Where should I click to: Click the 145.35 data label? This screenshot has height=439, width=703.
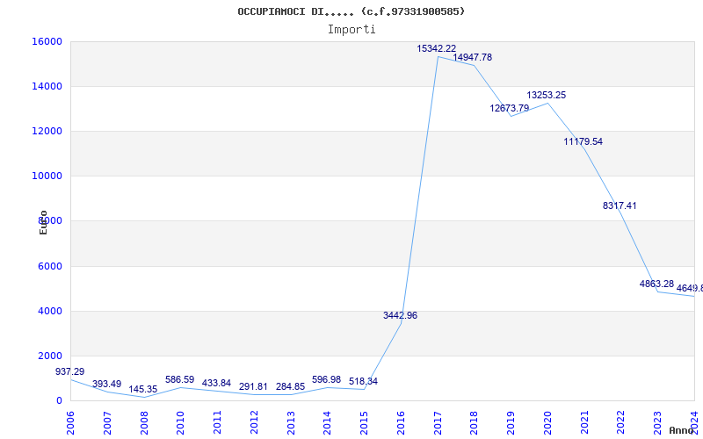(143, 389)
